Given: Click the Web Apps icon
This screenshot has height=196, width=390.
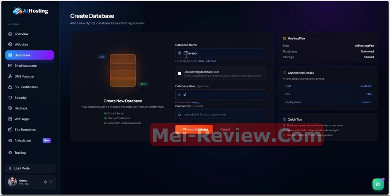Looking at the screenshot, I should tap(10, 119).
